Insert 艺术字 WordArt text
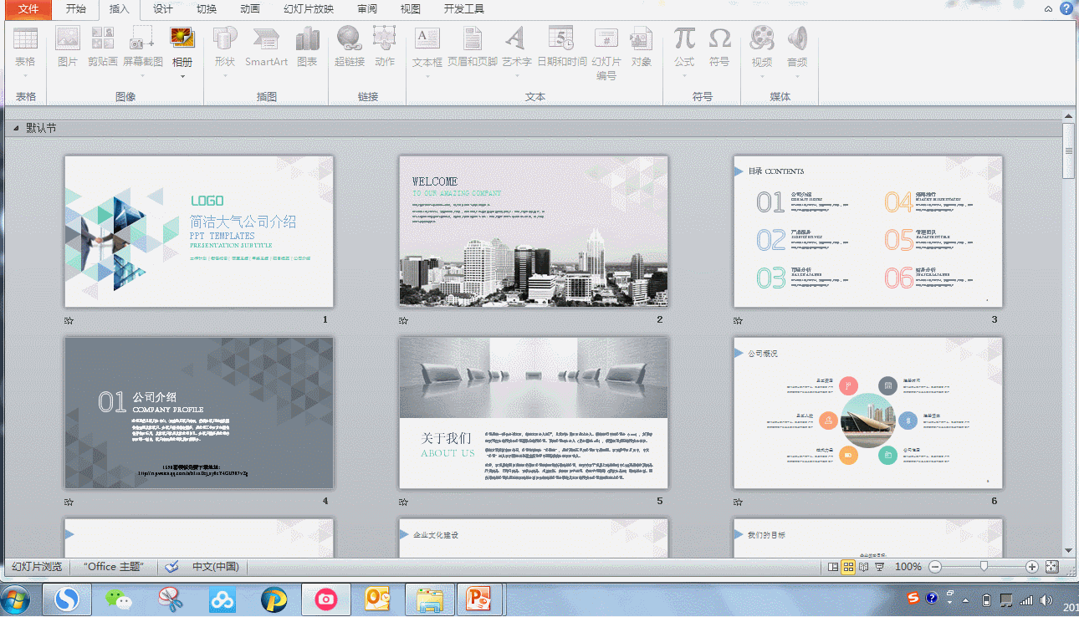 [x=516, y=39]
